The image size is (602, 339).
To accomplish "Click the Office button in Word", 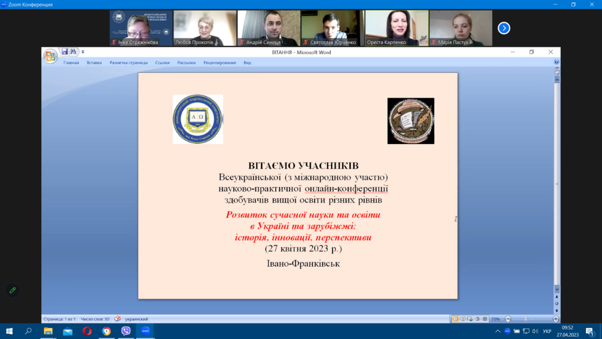I will click(x=51, y=56).
